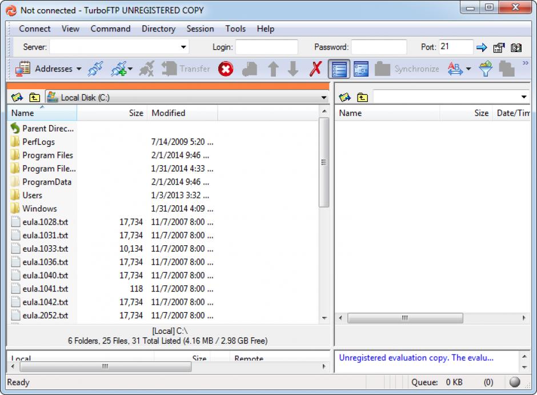Expand the AB rename dropdown arrow

(x=468, y=69)
